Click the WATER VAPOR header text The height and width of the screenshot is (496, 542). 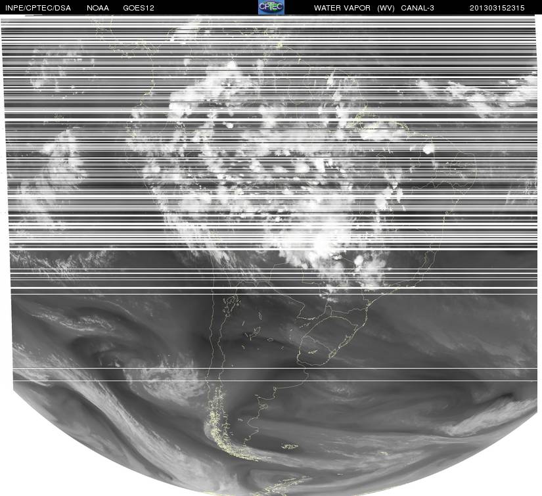342,8
